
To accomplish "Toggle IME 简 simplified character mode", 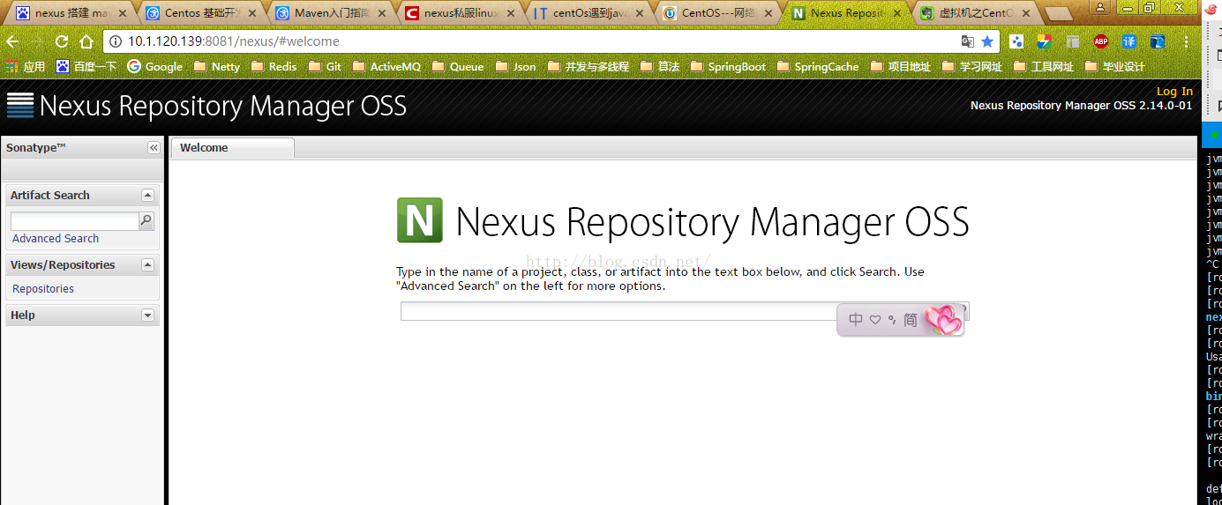I will click(911, 320).
